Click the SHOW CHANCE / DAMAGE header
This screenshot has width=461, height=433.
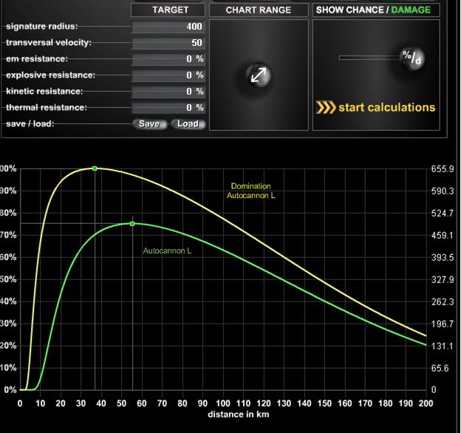(376, 10)
